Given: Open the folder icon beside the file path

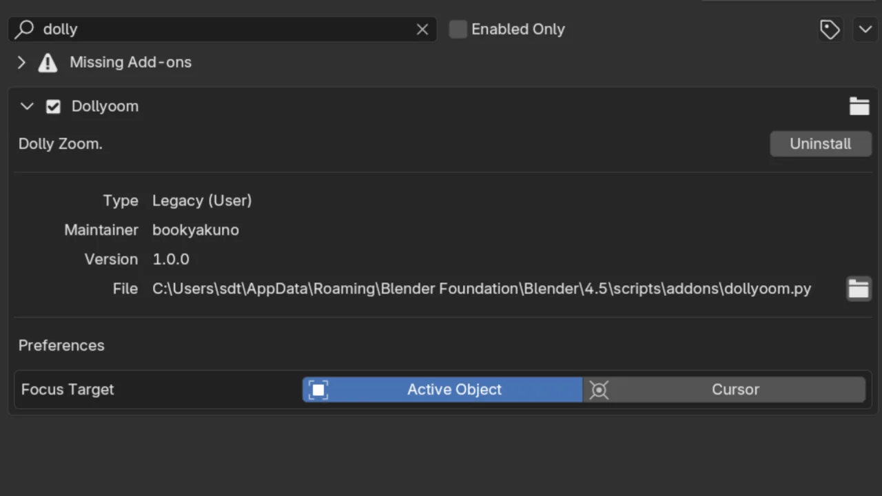Looking at the screenshot, I should point(859,289).
